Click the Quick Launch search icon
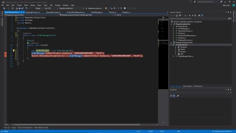Screen dimensions: 236x133 point(221,1)
